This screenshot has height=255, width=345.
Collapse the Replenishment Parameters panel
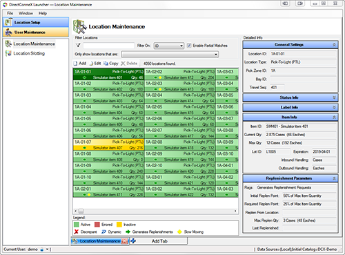coord(334,178)
